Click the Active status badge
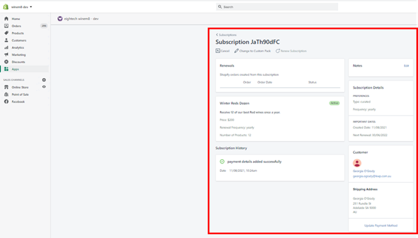The image size is (418, 238). (x=334, y=103)
